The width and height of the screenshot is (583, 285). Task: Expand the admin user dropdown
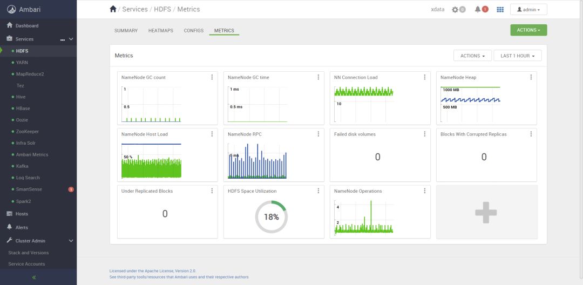tap(528, 10)
